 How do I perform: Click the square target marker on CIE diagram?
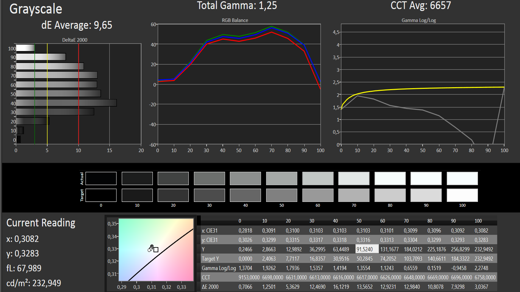(x=156, y=250)
